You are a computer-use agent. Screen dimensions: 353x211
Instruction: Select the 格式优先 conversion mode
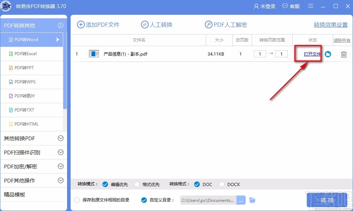click(137, 184)
